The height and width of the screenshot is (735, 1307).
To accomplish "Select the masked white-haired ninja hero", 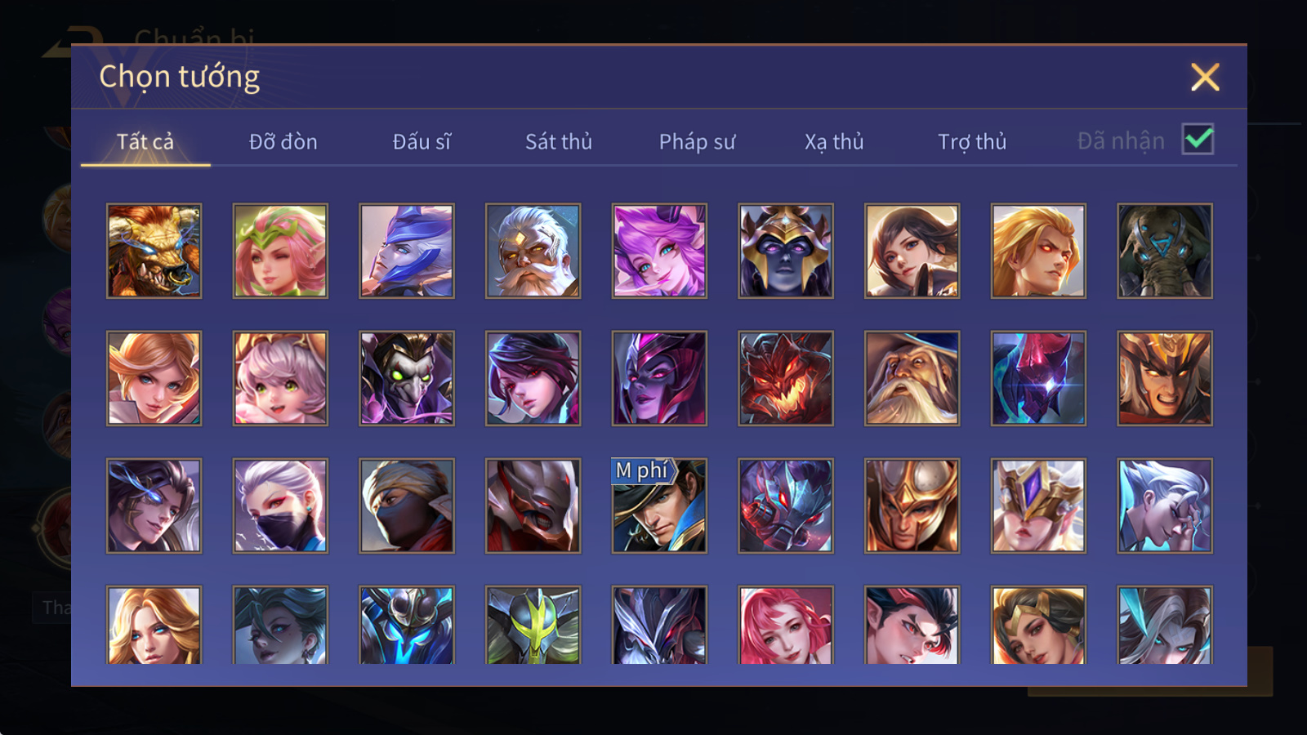I will [x=280, y=506].
